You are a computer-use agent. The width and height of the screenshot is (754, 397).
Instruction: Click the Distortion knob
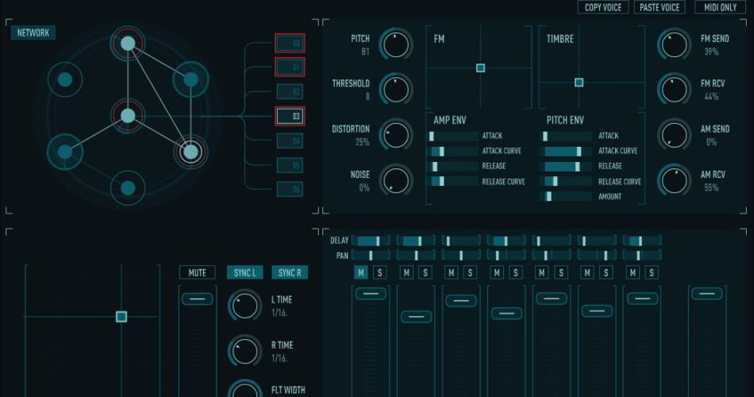396,134
